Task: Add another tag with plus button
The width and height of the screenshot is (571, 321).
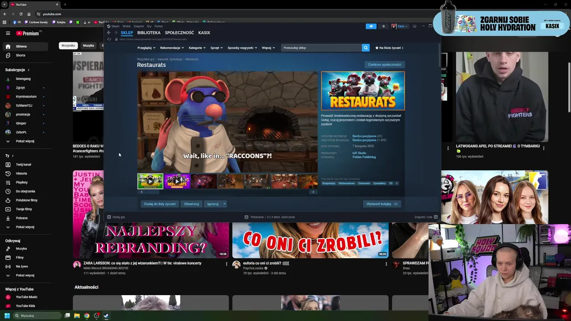Action: point(397,183)
